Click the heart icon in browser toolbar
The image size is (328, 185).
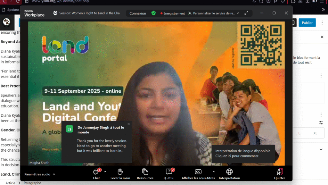tap(283, 1)
